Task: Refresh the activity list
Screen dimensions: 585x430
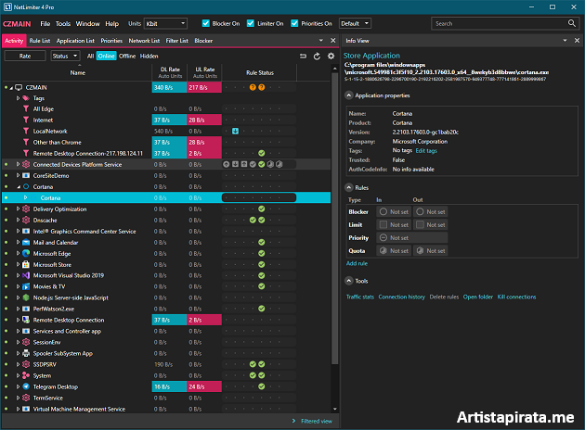Action: (x=317, y=57)
